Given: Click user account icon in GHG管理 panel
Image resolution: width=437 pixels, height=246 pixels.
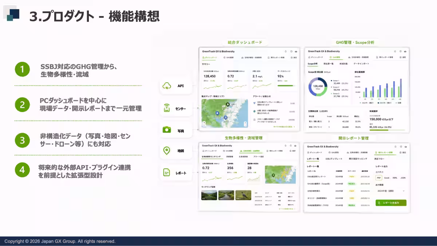Looking at the screenshot, I should point(405,51).
